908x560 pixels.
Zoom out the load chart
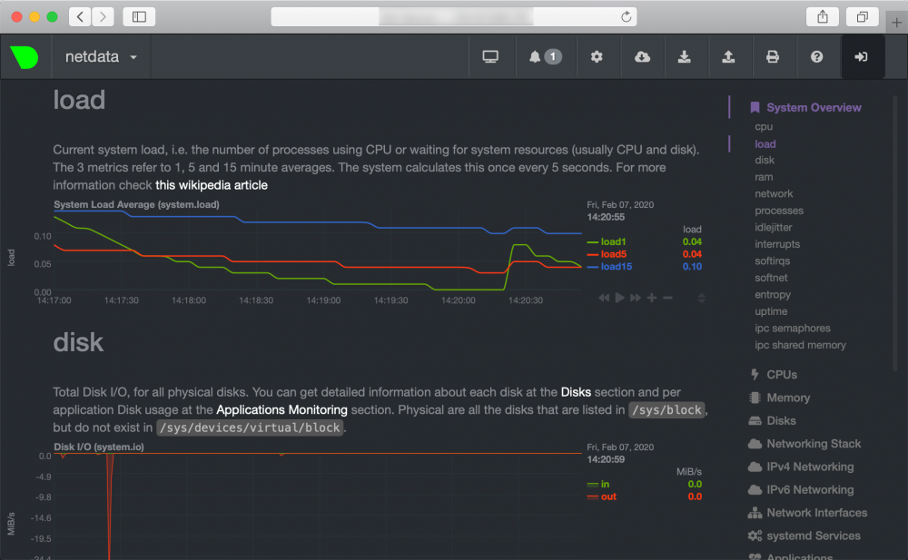[x=667, y=298]
